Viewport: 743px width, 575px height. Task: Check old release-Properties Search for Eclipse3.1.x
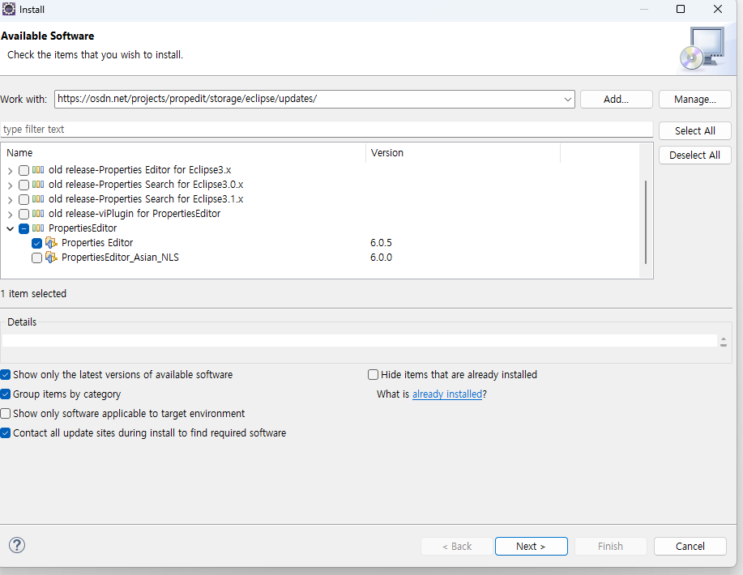point(23,199)
